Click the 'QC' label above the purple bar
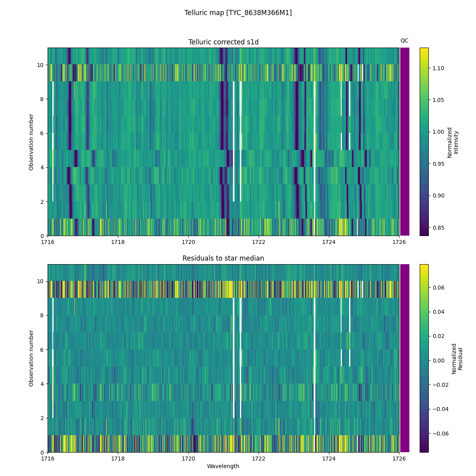Image resolution: width=476 pixels, height=476 pixels. 404,40
